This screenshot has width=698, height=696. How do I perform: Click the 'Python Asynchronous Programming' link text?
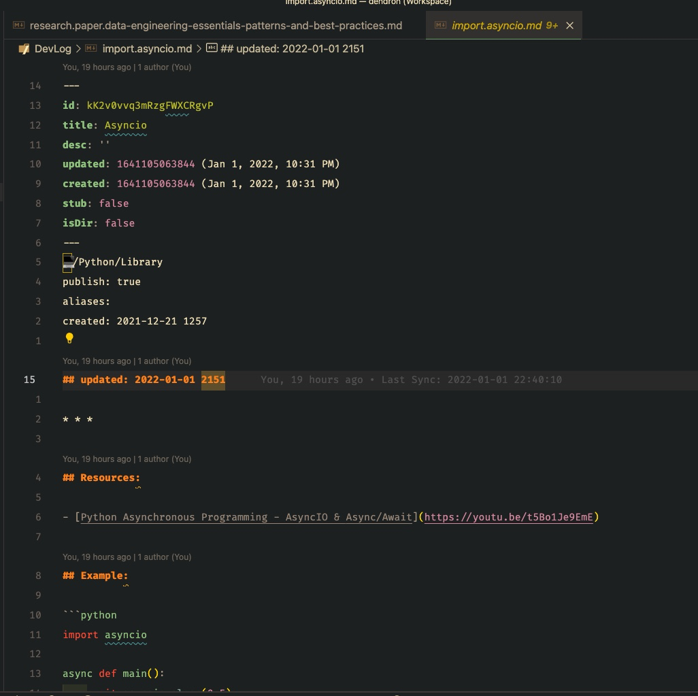pos(246,517)
